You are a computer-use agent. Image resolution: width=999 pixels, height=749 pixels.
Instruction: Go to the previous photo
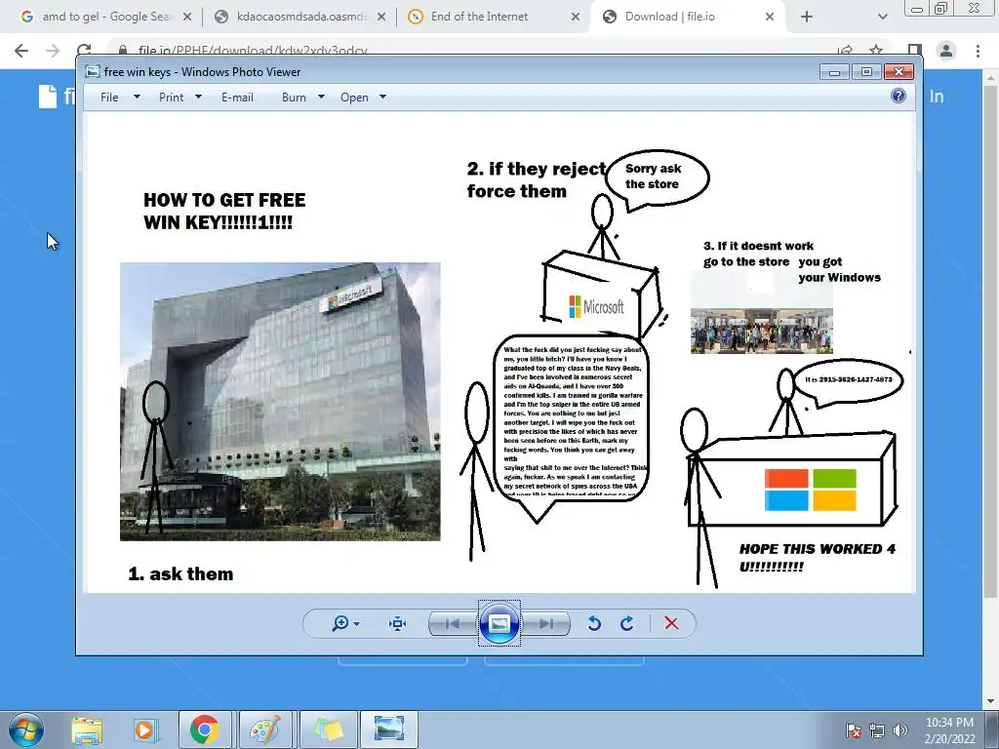453,623
